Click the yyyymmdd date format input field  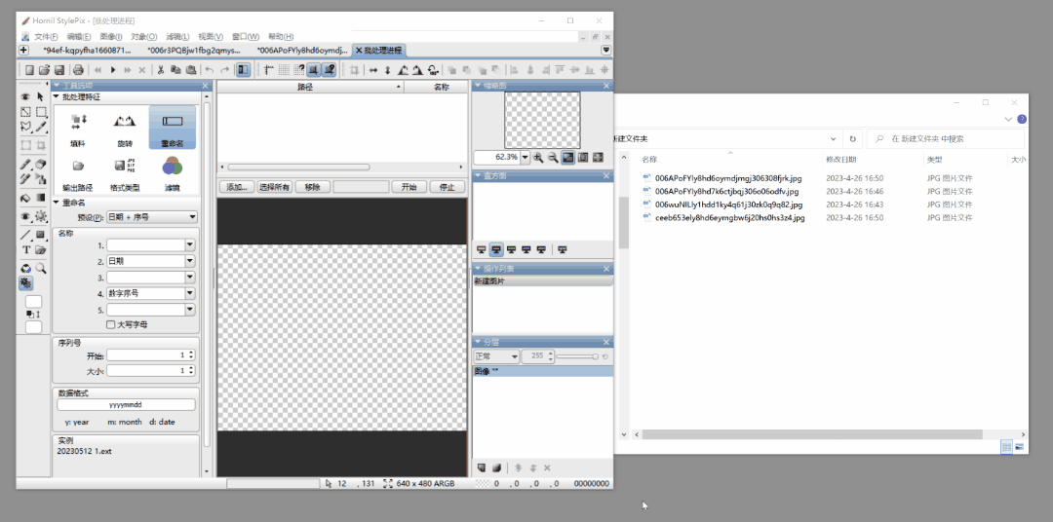point(126,405)
